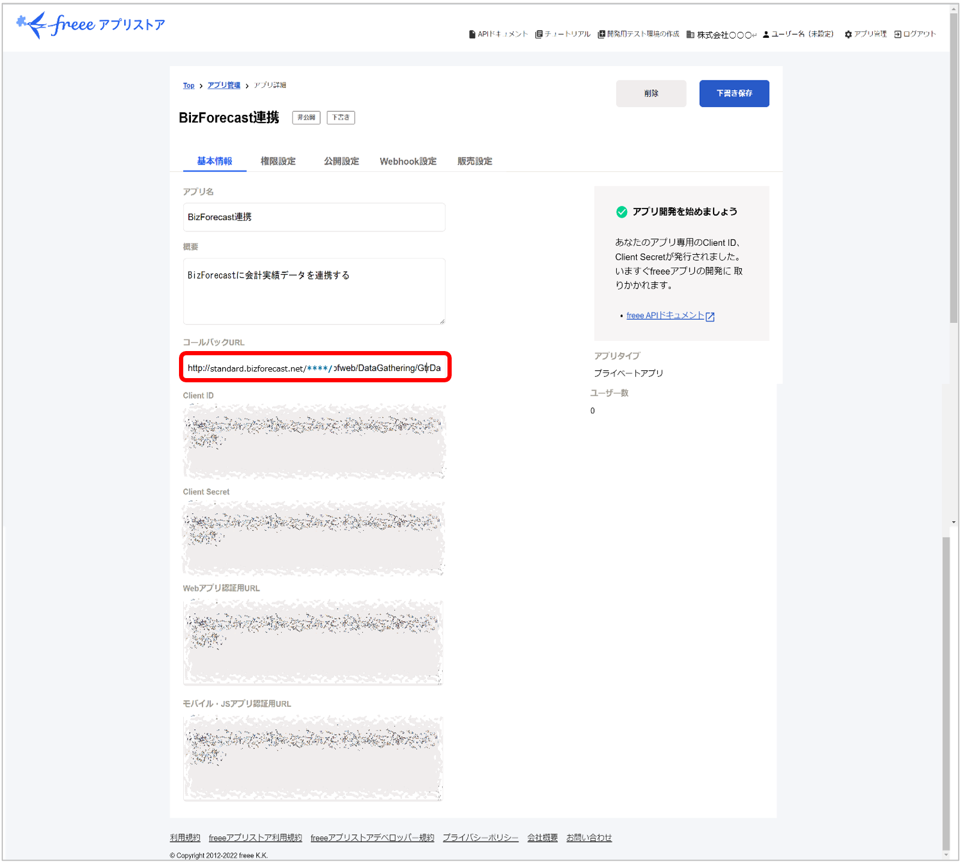Viewport: 961px width, 862px height.
Task: Open the 利用規約 footer link
Action: [x=185, y=837]
